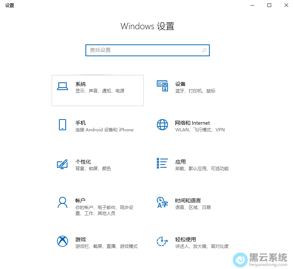Open the 系统 laptop icon
This screenshot has height=269, width=293.
(63, 86)
